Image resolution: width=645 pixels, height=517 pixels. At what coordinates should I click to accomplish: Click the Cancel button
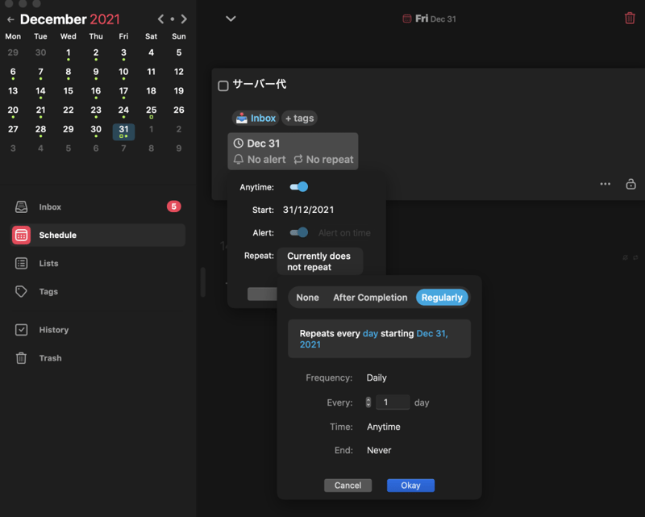pos(347,486)
